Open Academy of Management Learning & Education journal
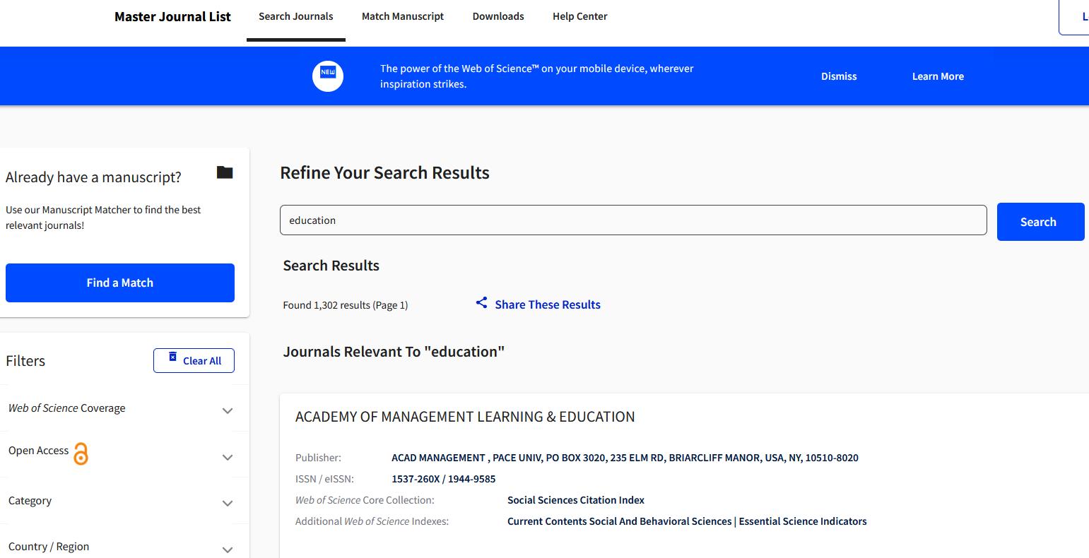This screenshot has height=558, width=1089. pyautogui.click(x=465, y=417)
